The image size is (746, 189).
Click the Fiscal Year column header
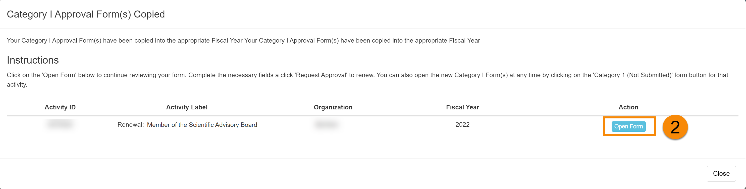pyautogui.click(x=462, y=107)
